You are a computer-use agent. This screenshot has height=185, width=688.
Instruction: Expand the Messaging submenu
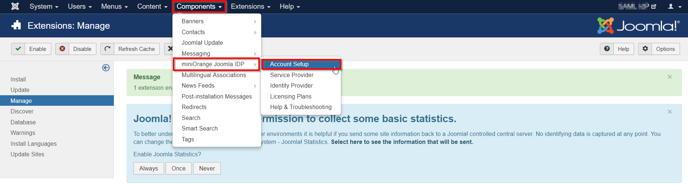point(216,53)
